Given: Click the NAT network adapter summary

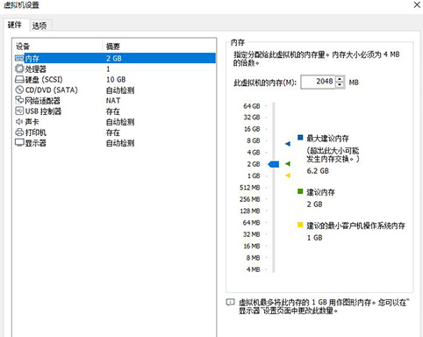Looking at the screenshot, I should (x=113, y=101).
